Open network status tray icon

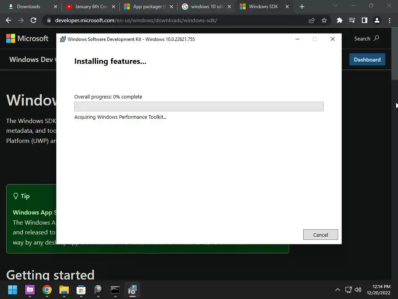(x=349, y=290)
